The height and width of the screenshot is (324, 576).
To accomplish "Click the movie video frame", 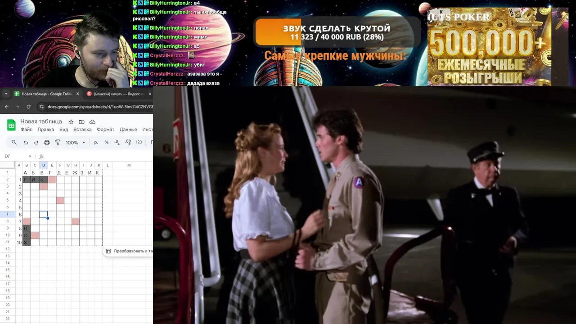I will tap(364, 205).
